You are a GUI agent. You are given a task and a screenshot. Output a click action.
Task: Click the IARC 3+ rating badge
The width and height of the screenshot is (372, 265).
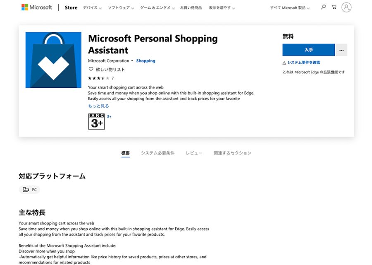point(96,121)
